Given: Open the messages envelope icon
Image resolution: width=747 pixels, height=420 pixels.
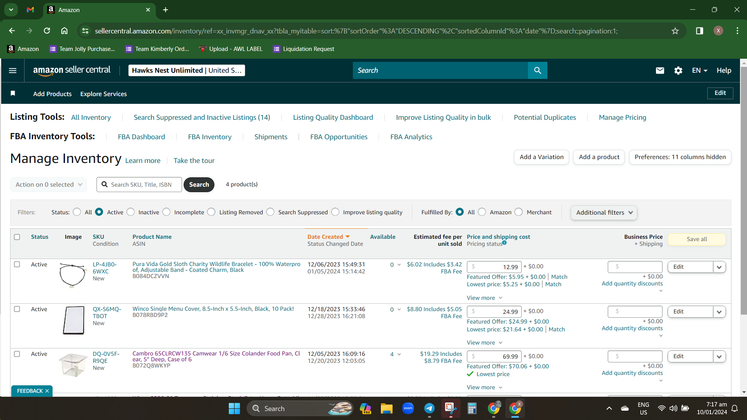Looking at the screenshot, I should point(660,70).
